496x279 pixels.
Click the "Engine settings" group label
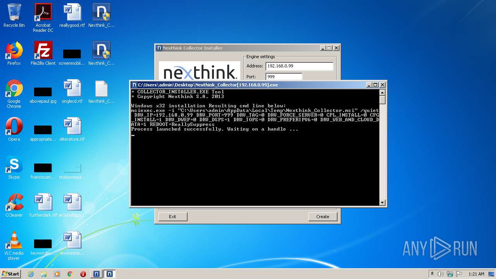[261, 57]
